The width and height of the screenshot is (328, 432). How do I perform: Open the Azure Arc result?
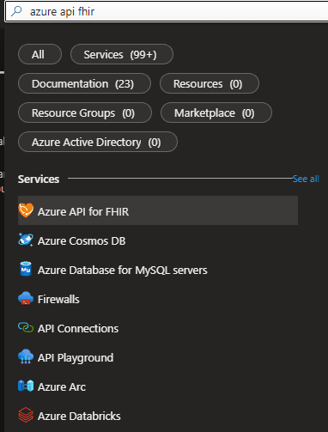point(158,386)
